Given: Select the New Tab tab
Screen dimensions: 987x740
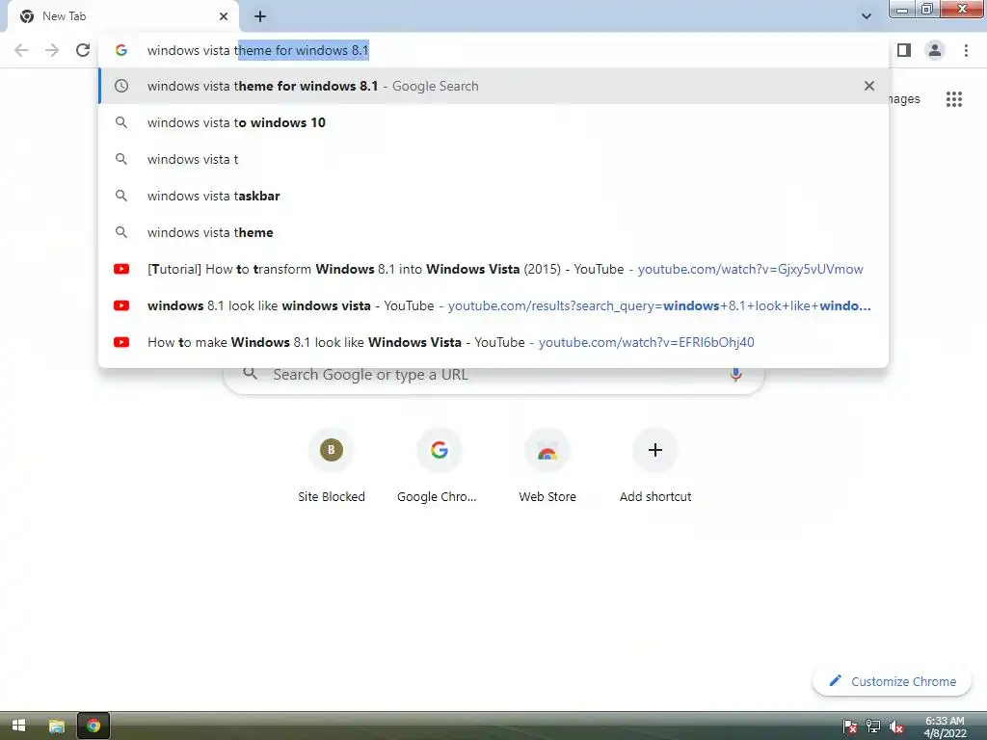Looking at the screenshot, I should coord(123,16).
